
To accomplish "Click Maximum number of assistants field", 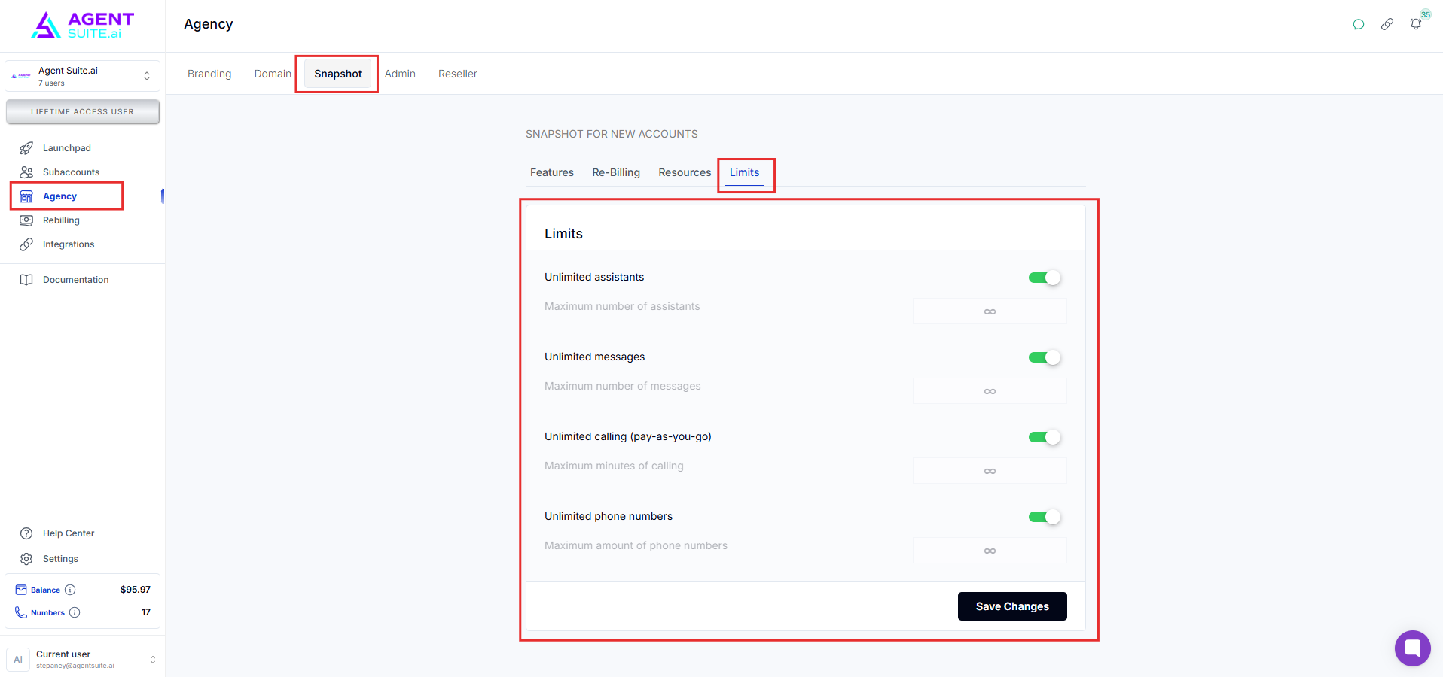I will 990,311.
